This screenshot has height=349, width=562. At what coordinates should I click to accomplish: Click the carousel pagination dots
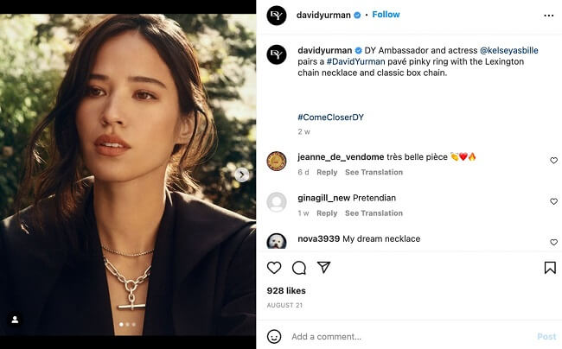tap(127, 325)
